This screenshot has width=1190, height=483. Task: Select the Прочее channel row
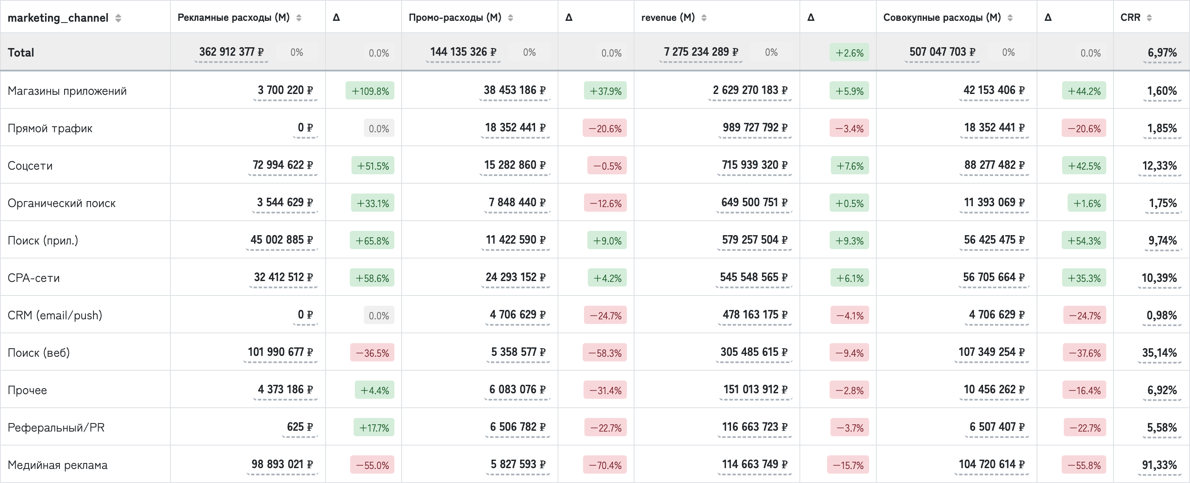(x=27, y=391)
